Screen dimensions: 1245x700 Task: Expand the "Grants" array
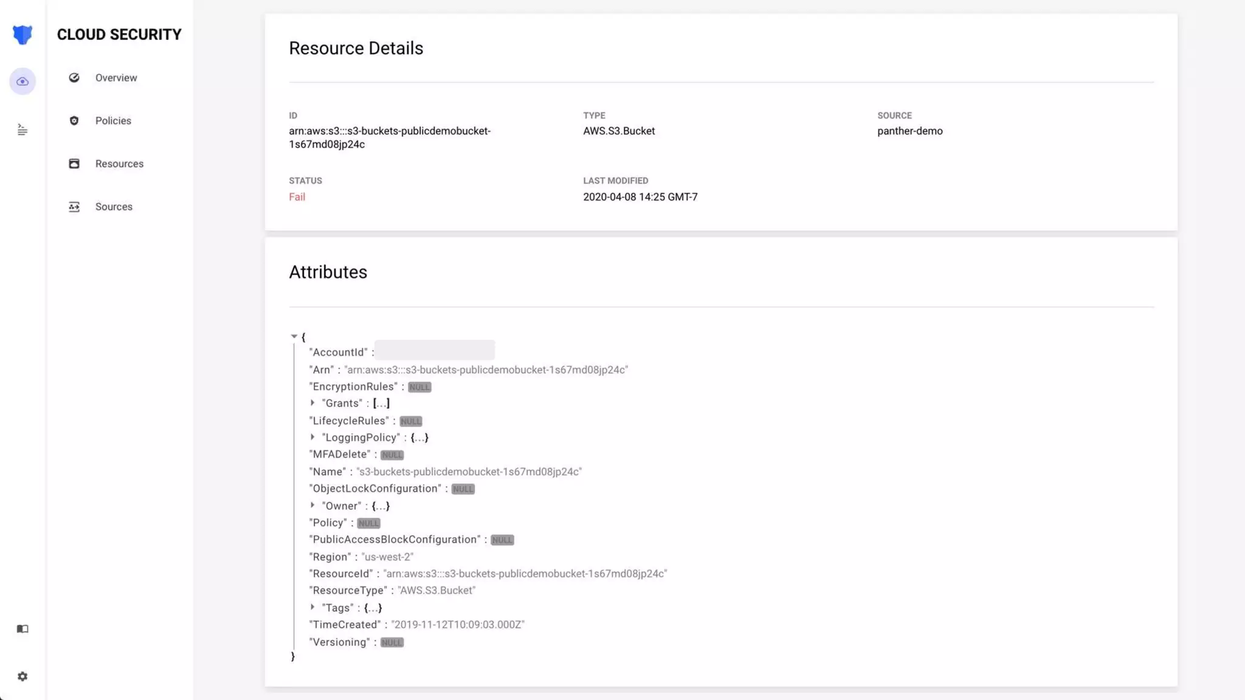click(x=312, y=403)
